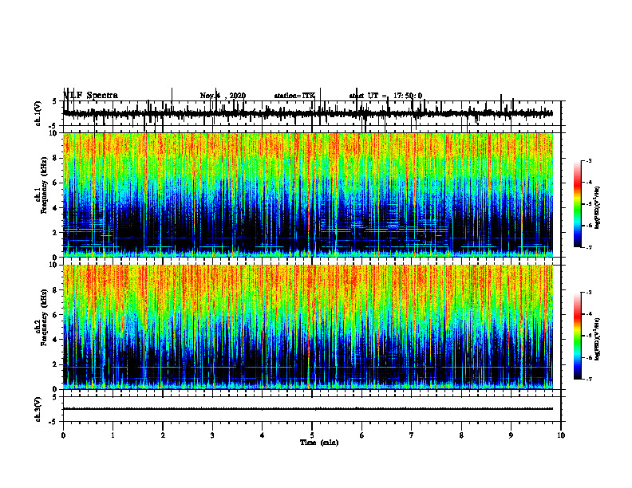The height and width of the screenshot is (488, 632).
Task: Click time axis tick label "7"
Action: click(412, 435)
